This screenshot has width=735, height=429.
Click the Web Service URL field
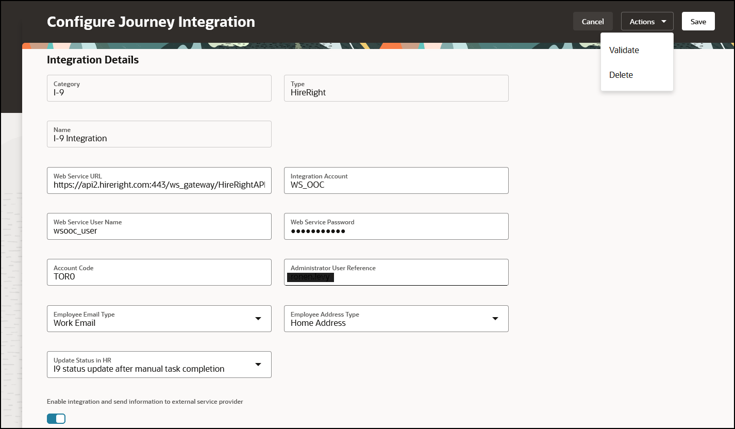coord(159,185)
